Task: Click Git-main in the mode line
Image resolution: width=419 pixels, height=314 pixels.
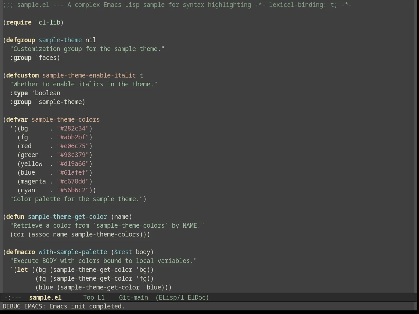Action: coord(133,297)
